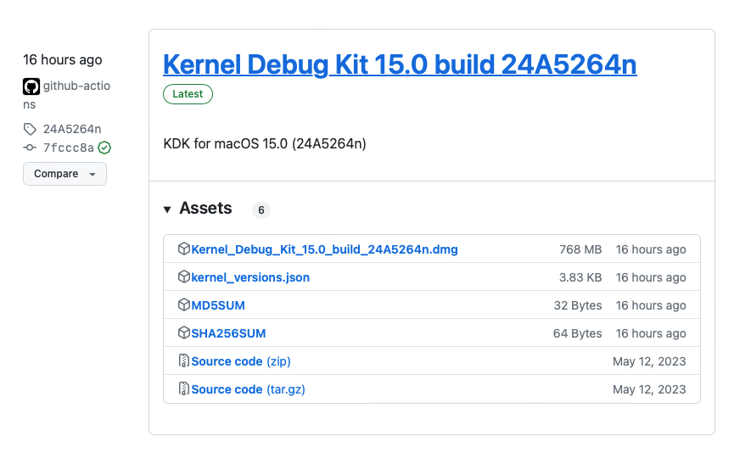751x458 pixels.
Task: Download the MD5SUM asset
Action: (218, 305)
